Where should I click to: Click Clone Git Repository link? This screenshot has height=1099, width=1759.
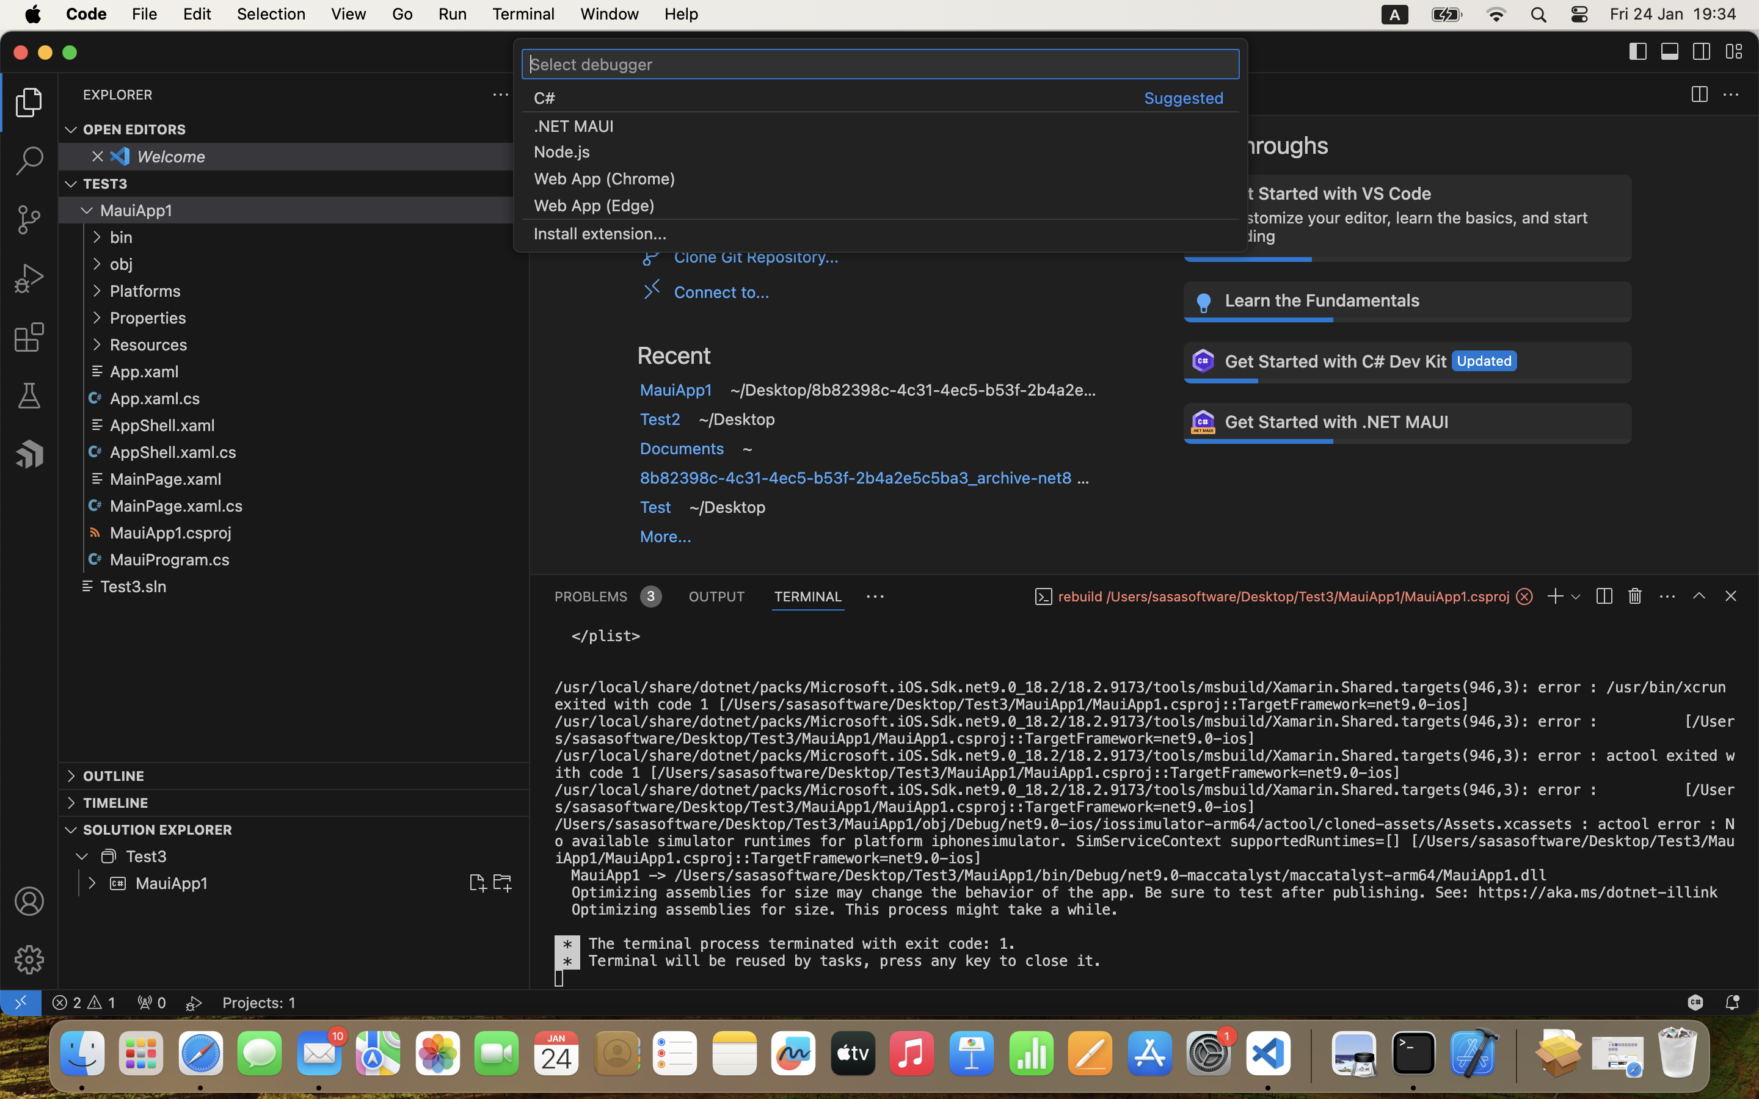coord(756,257)
